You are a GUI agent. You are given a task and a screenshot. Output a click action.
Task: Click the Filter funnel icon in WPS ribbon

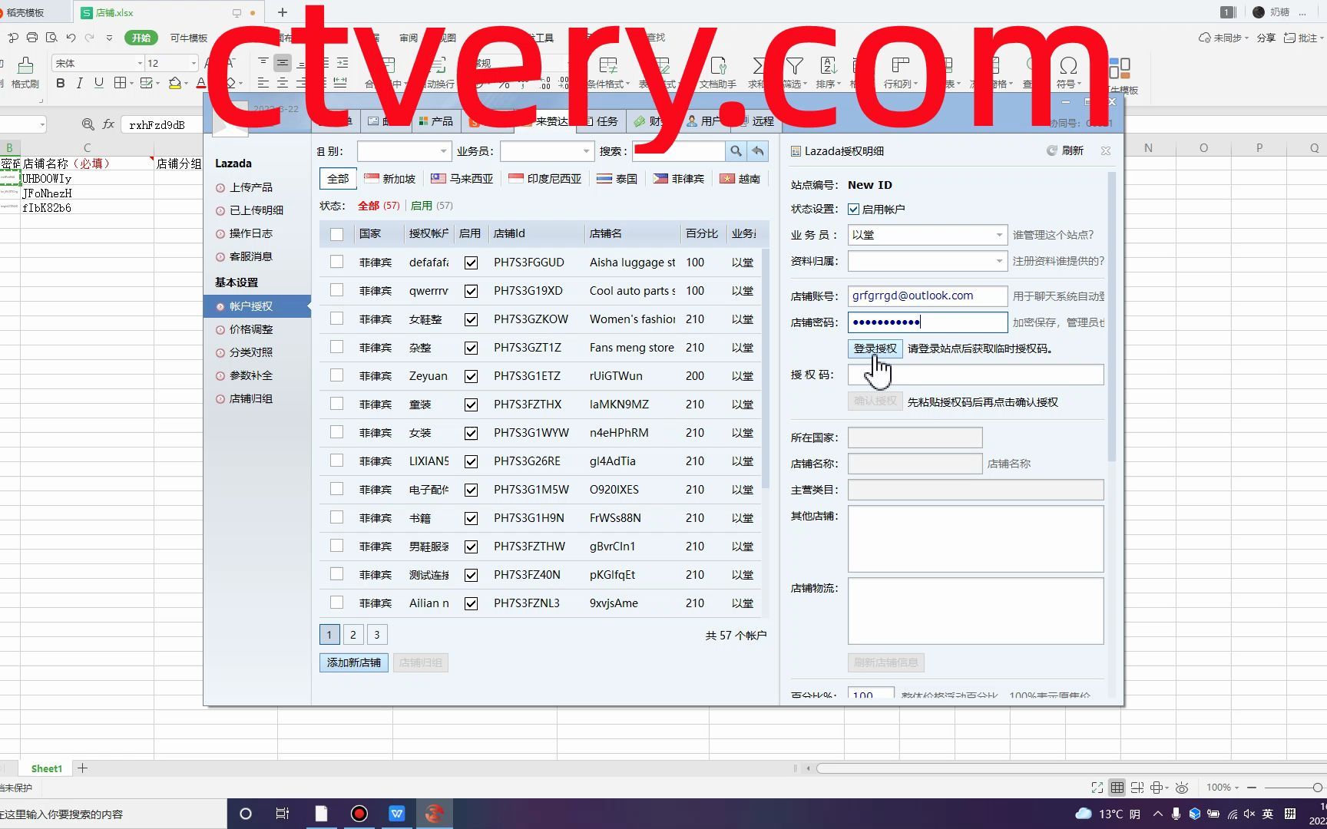[795, 66]
